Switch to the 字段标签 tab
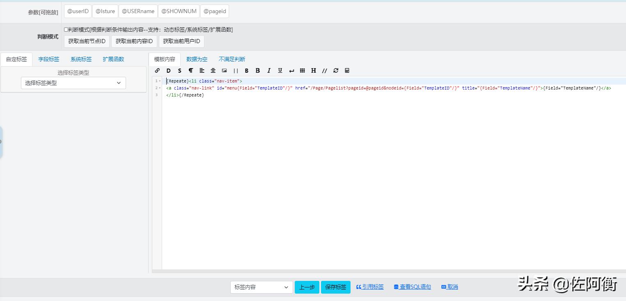The image size is (626, 301). [x=49, y=59]
